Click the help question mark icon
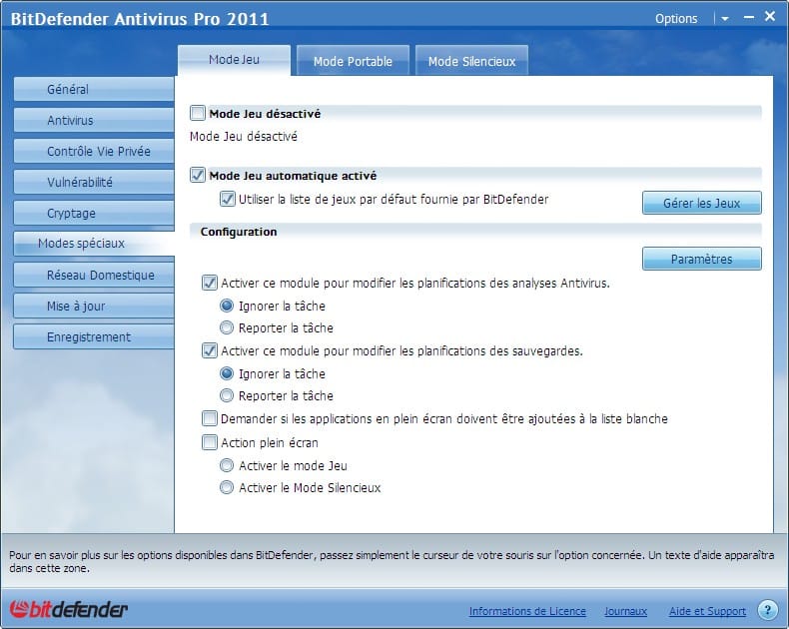 pyautogui.click(x=767, y=610)
